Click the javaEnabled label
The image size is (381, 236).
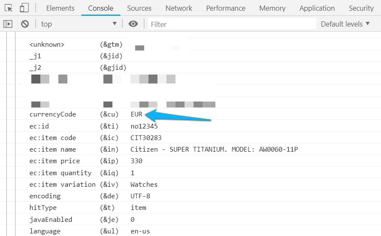pyautogui.click(x=51, y=219)
